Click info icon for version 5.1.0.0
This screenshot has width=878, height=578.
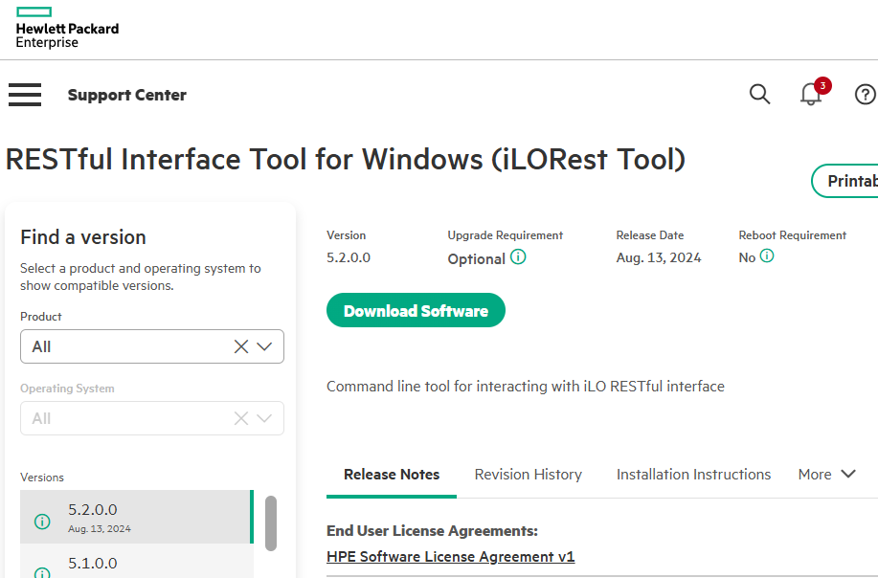pos(42,573)
